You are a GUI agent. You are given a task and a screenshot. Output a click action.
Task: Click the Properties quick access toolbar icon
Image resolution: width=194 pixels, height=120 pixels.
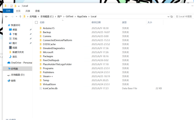pyautogui.click(x=11, y=6)
